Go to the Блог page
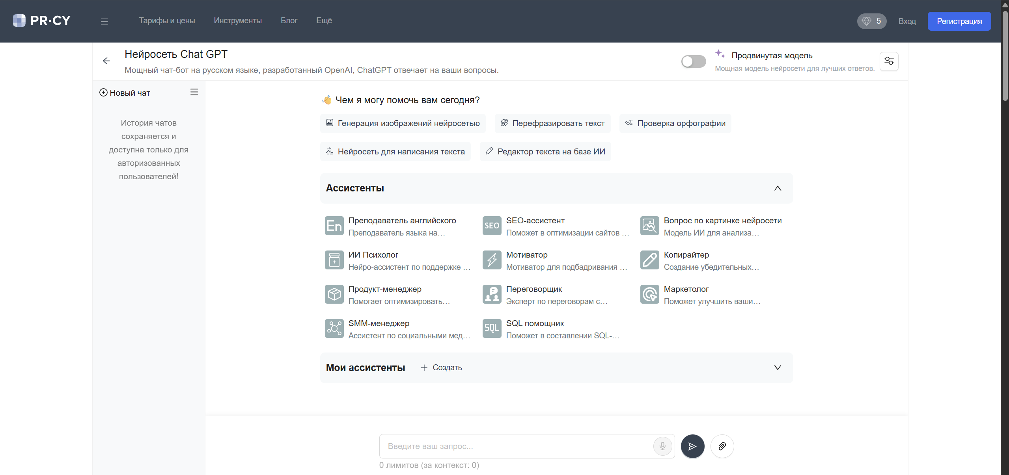1009x475 pixels. pos(289,20)
